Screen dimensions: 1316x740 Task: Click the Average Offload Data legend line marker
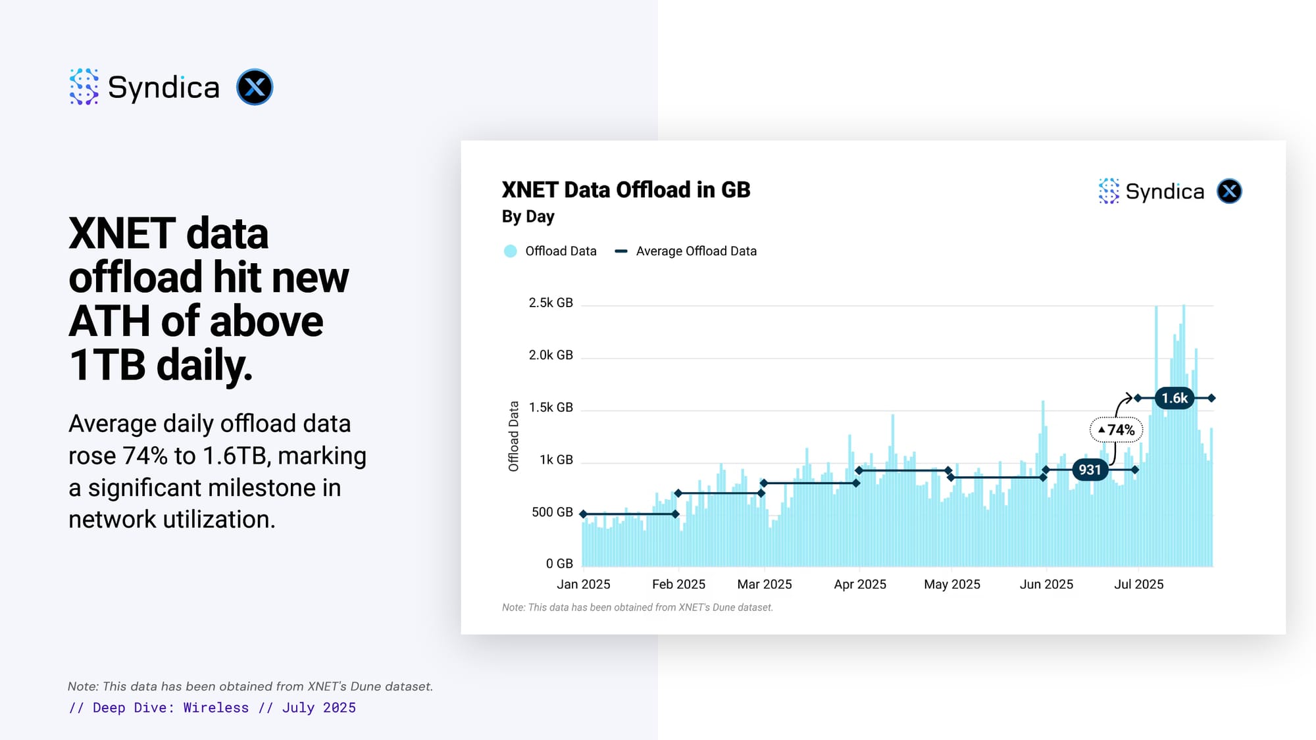pos(620,251)
